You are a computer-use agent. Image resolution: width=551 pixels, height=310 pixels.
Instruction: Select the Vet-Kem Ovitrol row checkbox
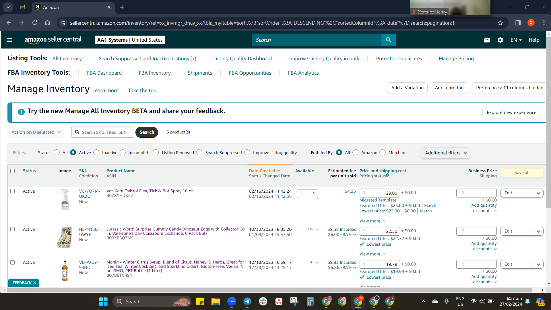[x=13, y=191]
